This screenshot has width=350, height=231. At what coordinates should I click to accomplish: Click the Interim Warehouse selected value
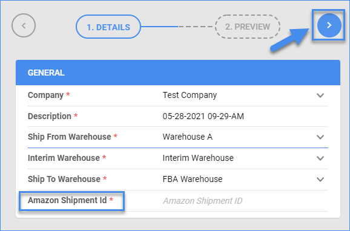[x=198, y=158]
